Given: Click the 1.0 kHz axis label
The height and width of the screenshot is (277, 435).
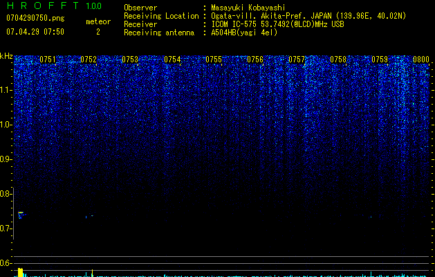Looking at the screenshot, I should click(x=6, y=125).
